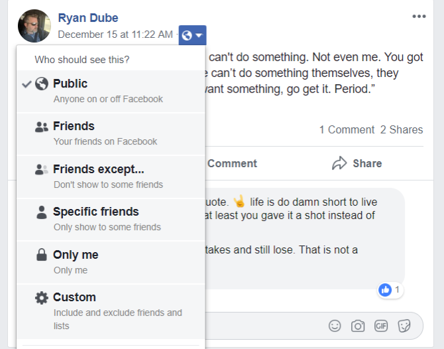Open Ryan Dube's profile name link
Screen dimensions: 444x349
[x=88, y=18]
